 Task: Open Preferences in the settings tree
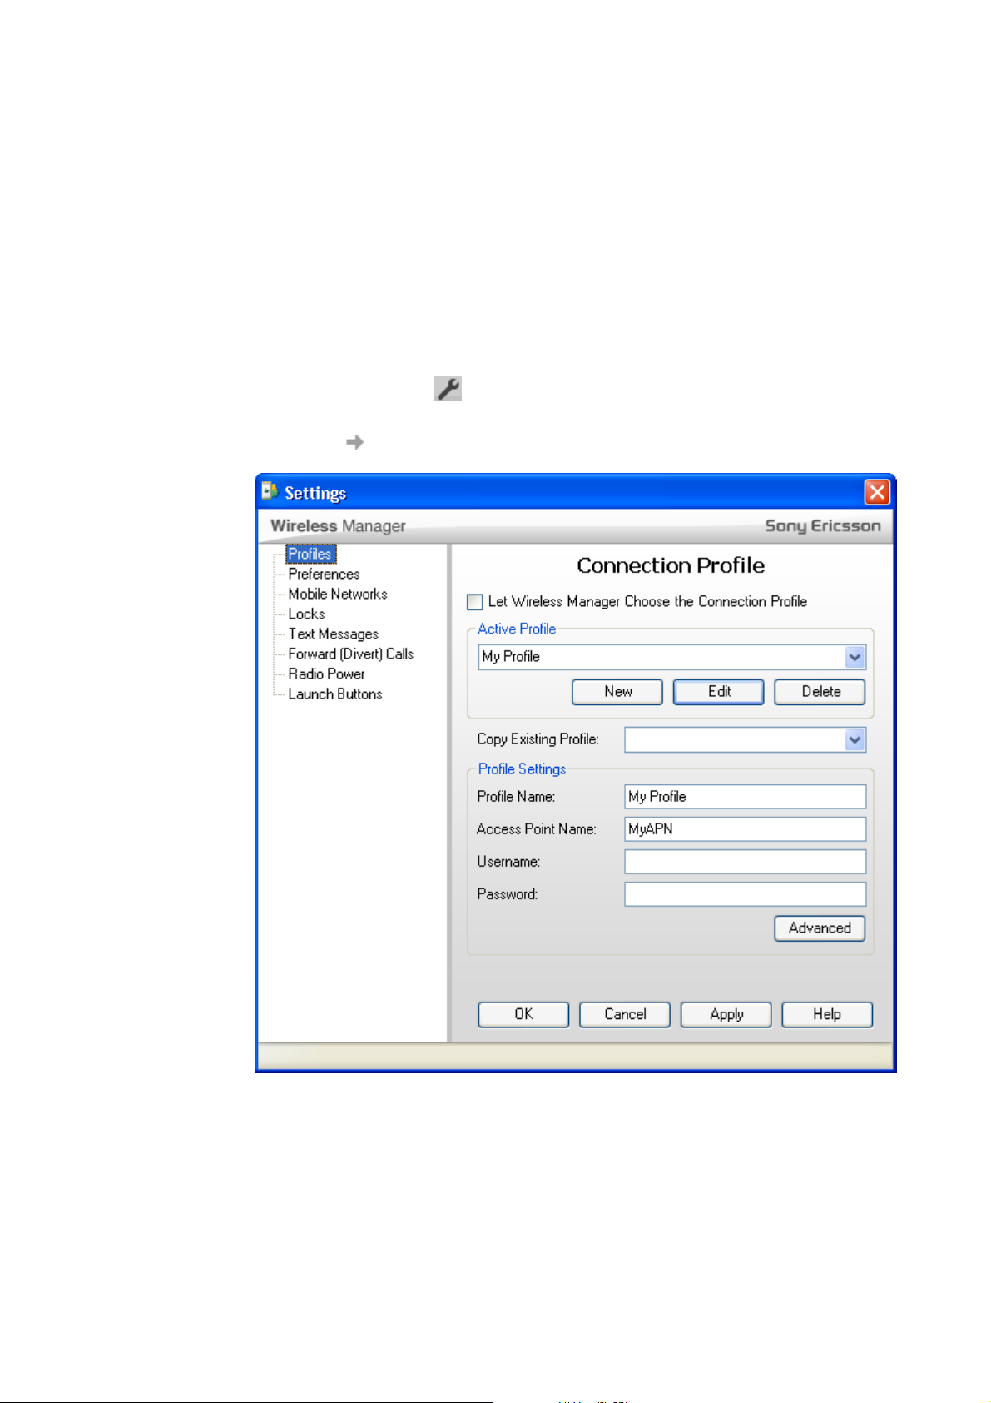click(x=324, y=574)
